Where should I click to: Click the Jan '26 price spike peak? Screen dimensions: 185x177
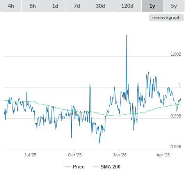[x=126, y=35]
